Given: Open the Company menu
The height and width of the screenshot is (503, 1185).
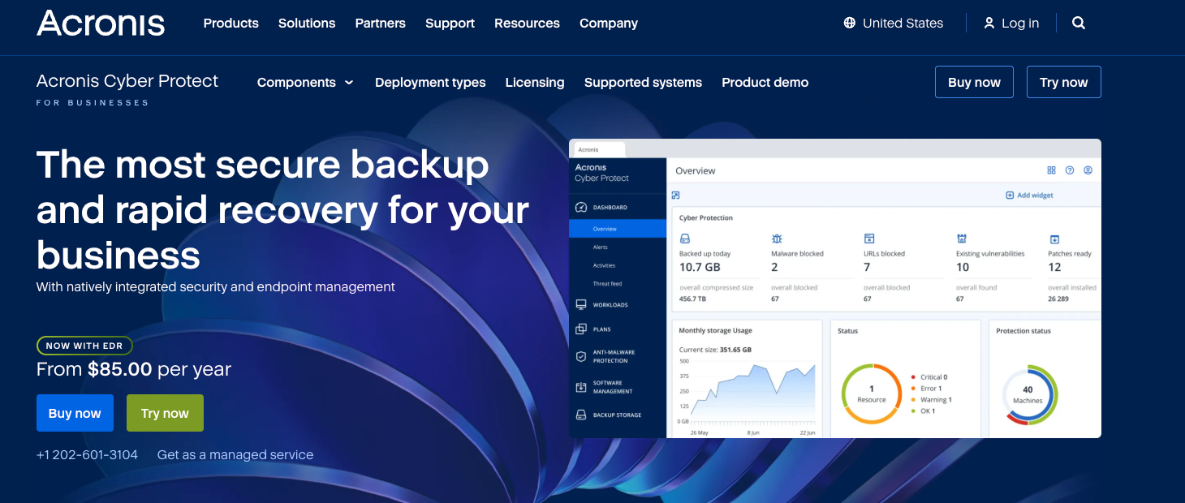Looking at the screenshot, I should [609, 23].
